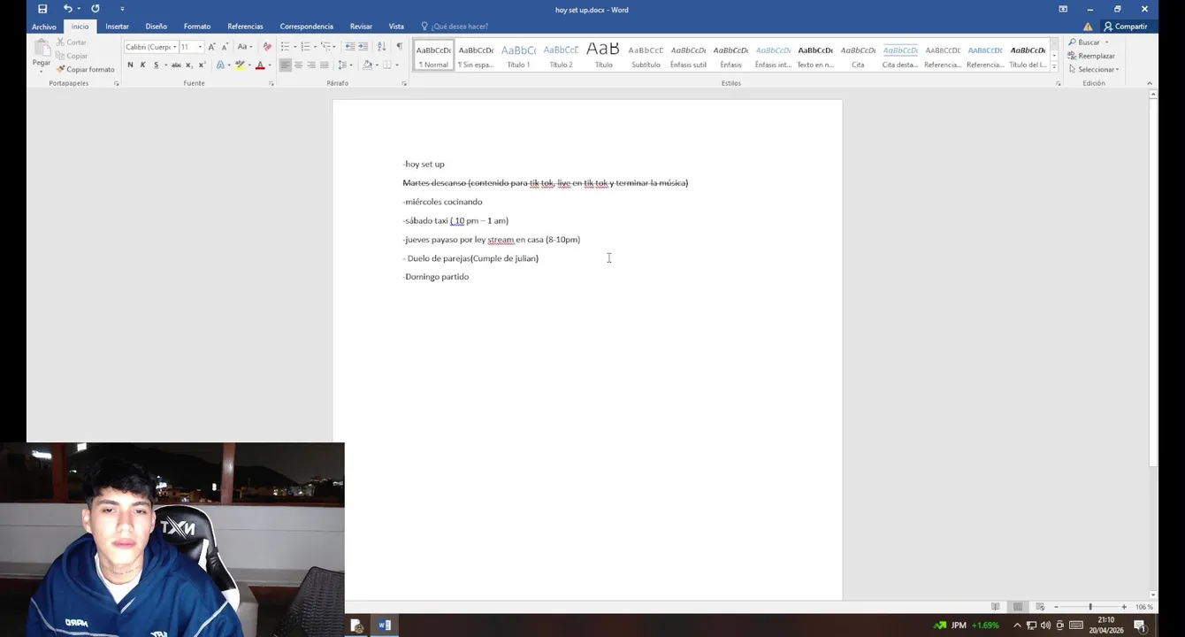
Task: Toggle show paragraph marks (¶)
Action: (x=399, y=47)
